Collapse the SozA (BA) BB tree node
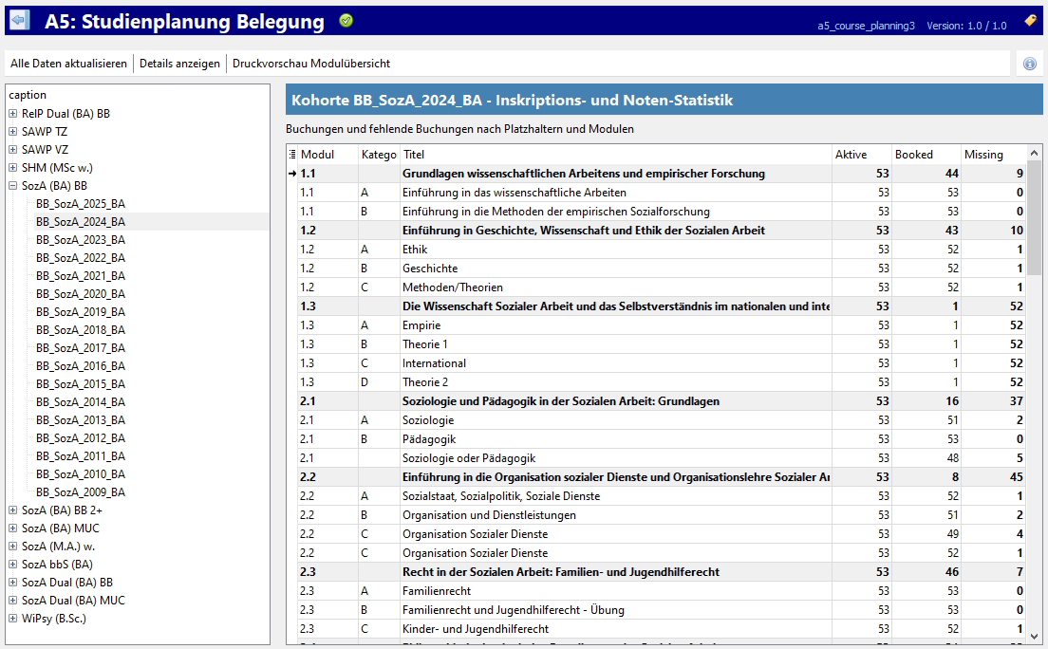The height and width of the screenshot is (649, 1048). [12, 186]
